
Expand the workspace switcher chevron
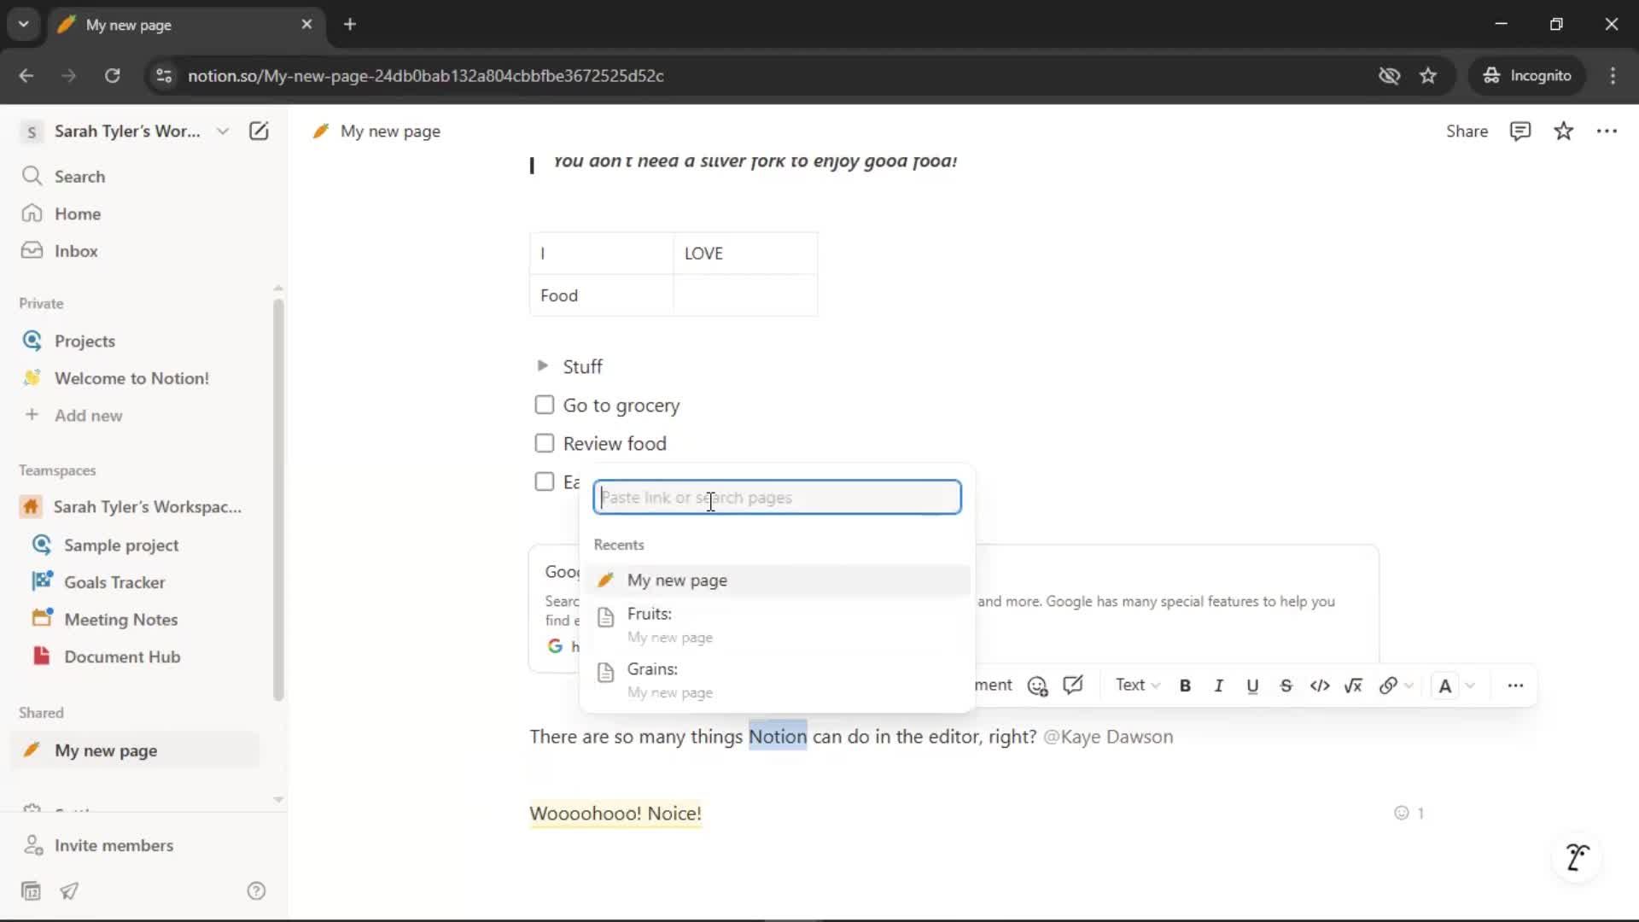click(223, 131)
